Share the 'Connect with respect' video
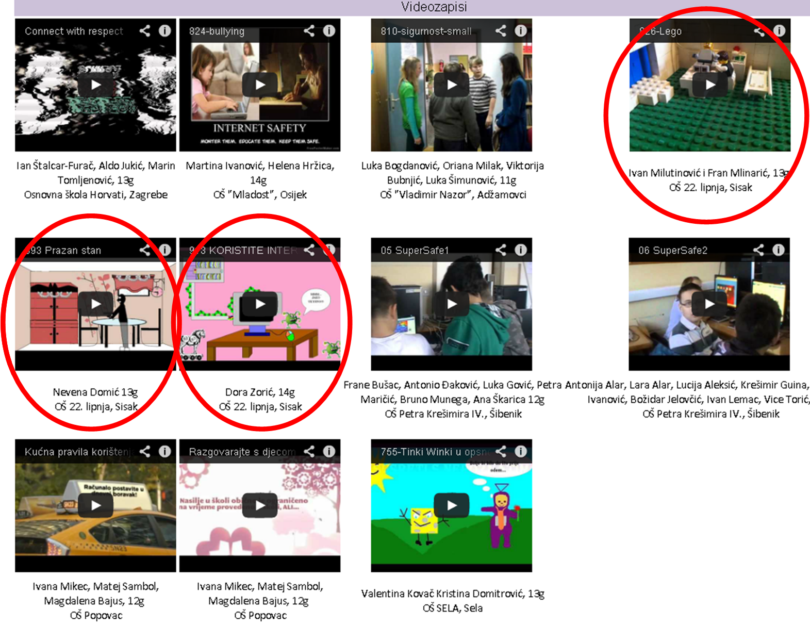 coord(145,31)
